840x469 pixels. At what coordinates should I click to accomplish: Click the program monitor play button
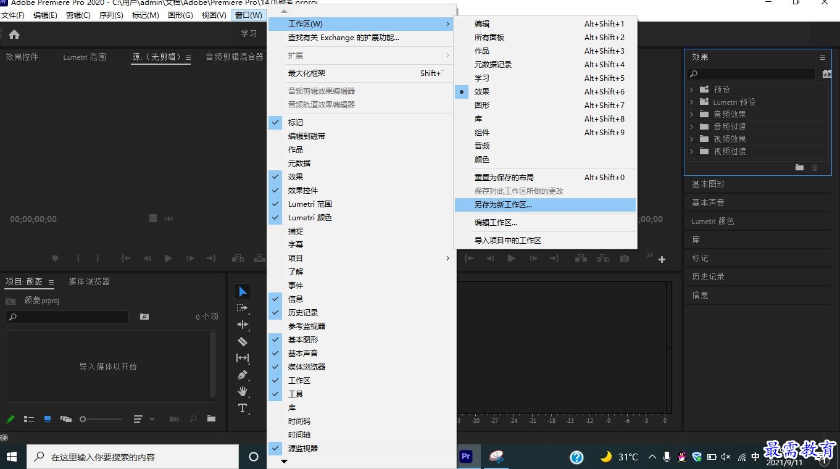coord(511,259)
